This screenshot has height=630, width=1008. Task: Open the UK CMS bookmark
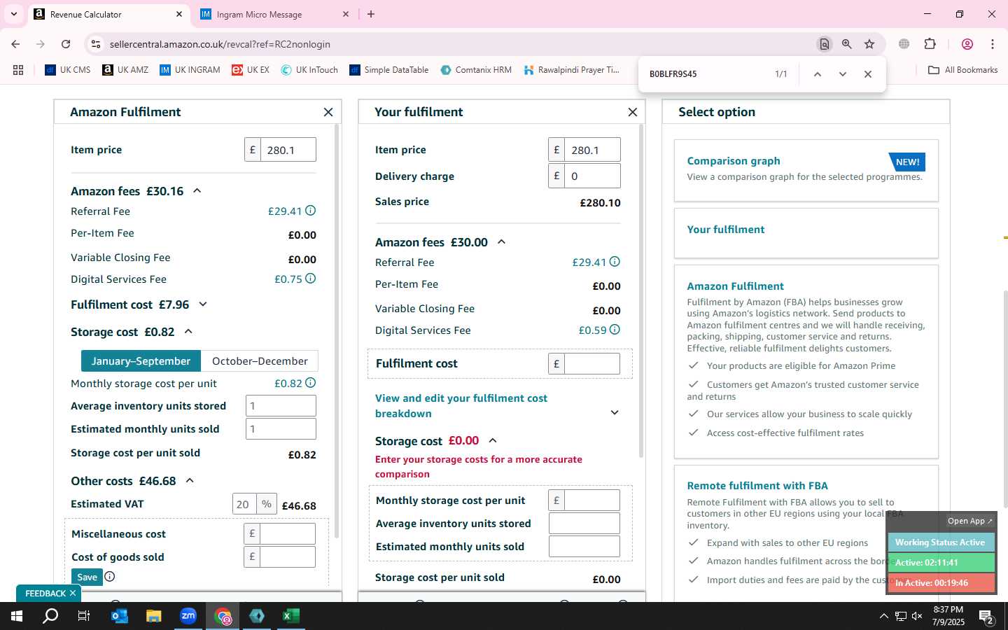coord(68,70)
